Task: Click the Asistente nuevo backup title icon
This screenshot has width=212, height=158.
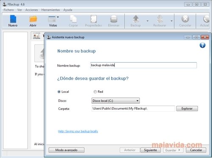Action: click(x=49, y=37)
